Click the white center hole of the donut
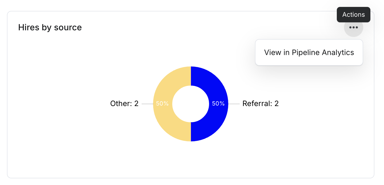The width and height of the screenshot is (384, 185). [191, 104]
